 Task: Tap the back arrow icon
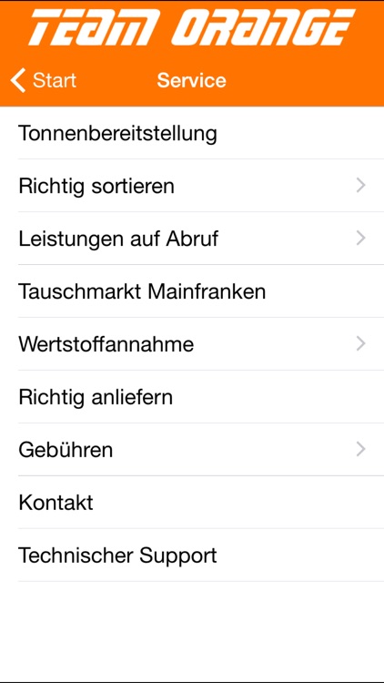pos(18,80)
